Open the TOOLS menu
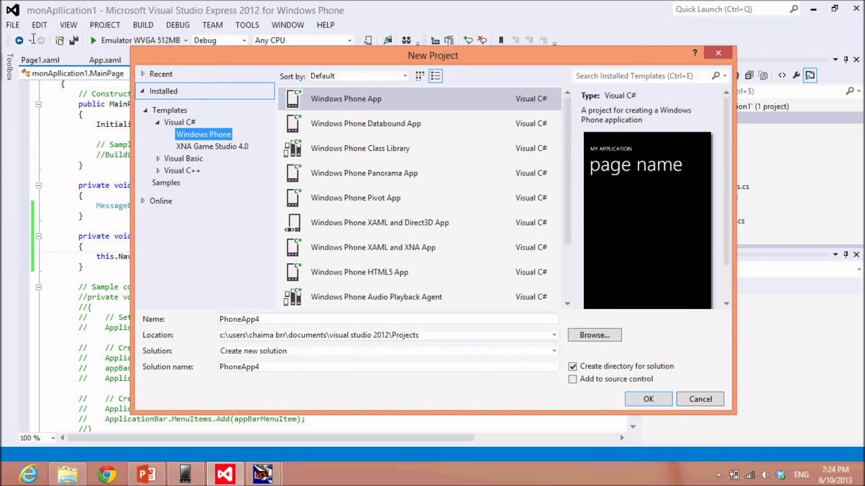The height and width of the screenshot is (486, 865). point(247,25)
